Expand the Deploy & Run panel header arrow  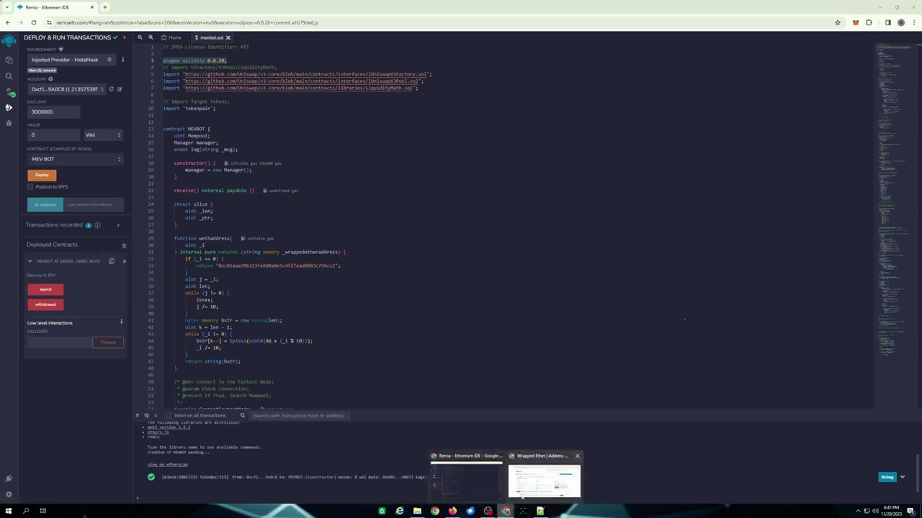tap(124, 37)
